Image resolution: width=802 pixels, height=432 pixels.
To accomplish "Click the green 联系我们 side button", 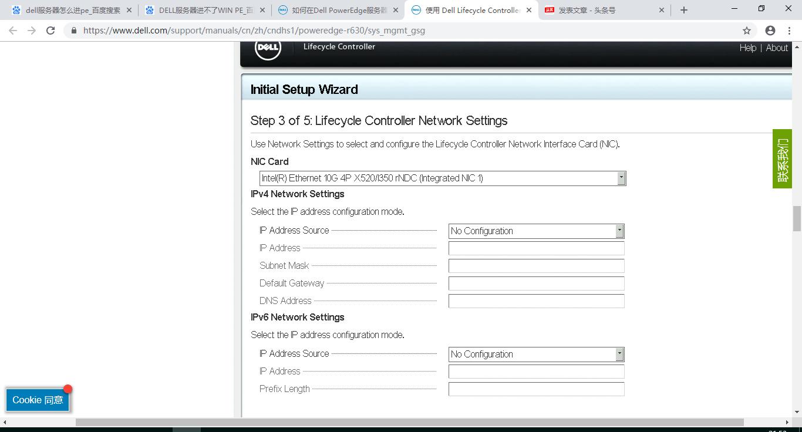I will [782, 159].
